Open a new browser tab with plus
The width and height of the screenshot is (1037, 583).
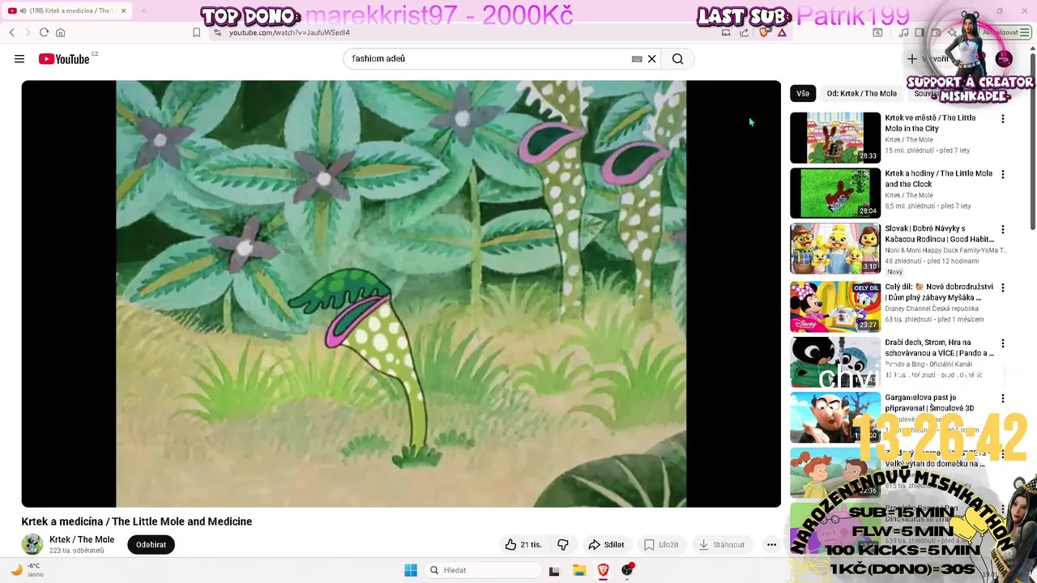coord(143,11)
